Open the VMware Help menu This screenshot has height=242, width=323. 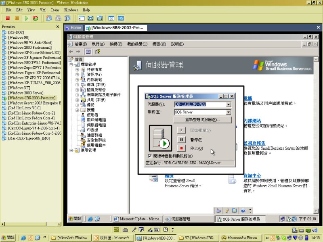[86, 10]
